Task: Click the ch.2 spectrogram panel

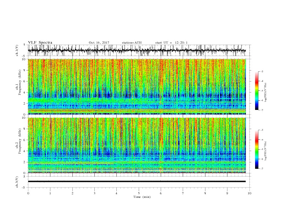Action: [x=137, y=145]
